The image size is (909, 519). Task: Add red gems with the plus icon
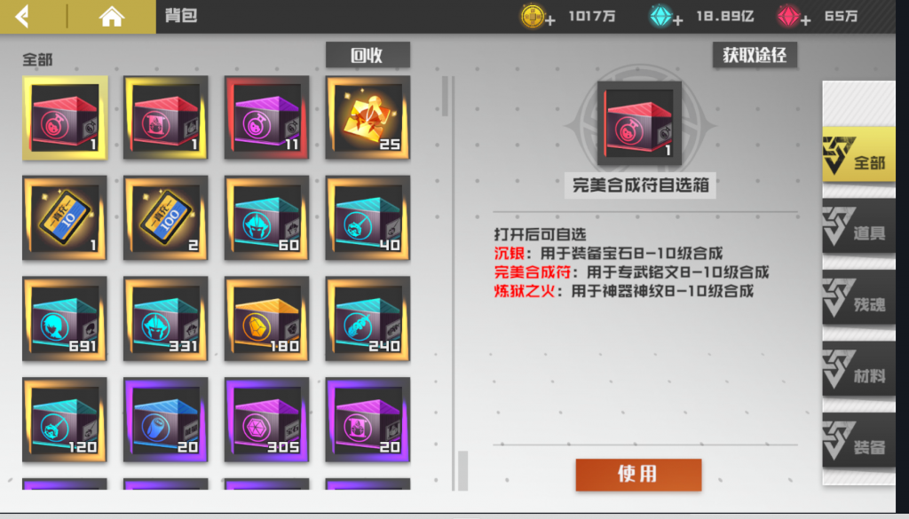804,21
